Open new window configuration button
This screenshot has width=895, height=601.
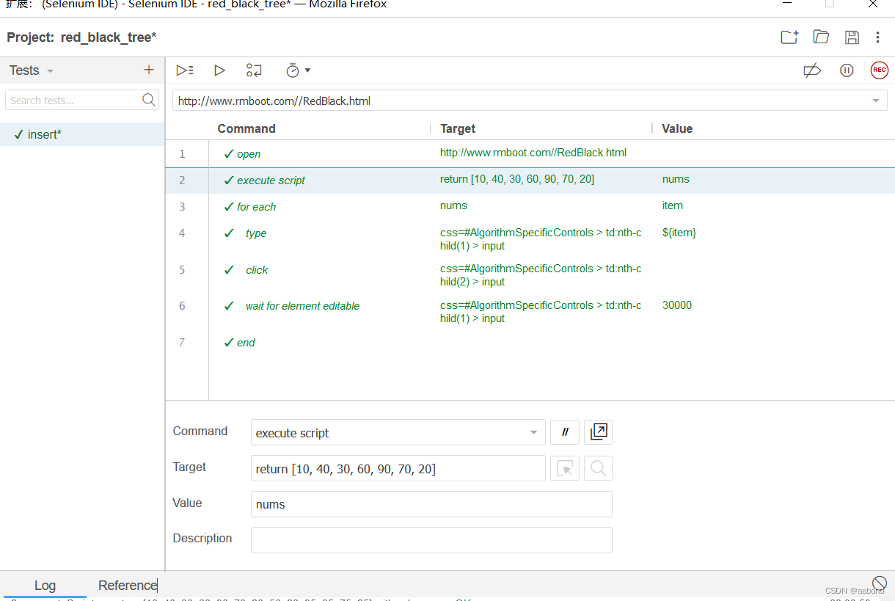click(x=599, y=432)
